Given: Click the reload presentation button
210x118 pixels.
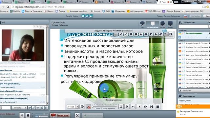Looking at the screenshot, I should coord(121,107).
